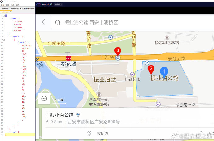Click the value 12138948 in JSON
The height and width of the screenshot is (141, 214).
tap(18, 22)
